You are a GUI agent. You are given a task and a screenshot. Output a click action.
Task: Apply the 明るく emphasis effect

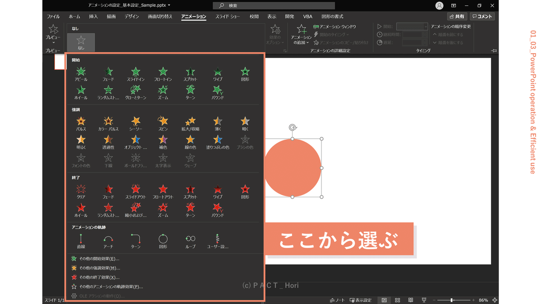81,142
